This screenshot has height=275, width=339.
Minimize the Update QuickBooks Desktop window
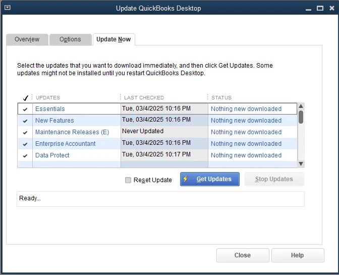click(309, 9)
